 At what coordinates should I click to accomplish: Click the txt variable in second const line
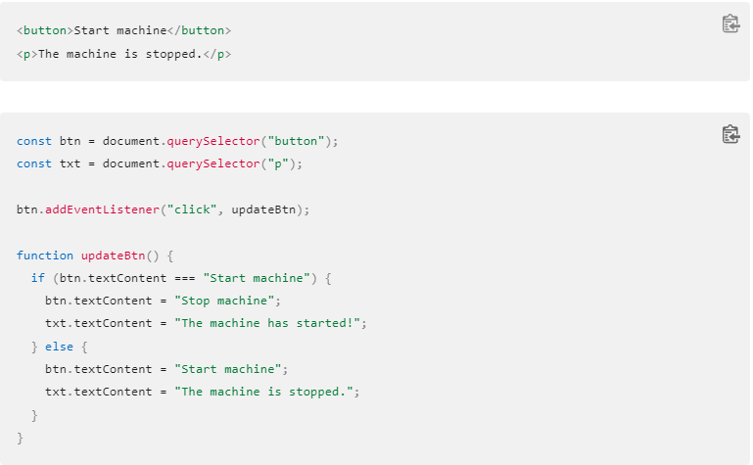[71, 163]
